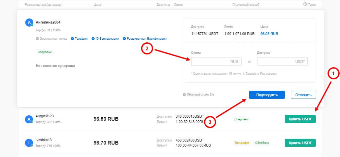340x157 pixels.
Task: Select the Тинькофф payment tag for Ivashka13
Action: [x=242, y=143]
